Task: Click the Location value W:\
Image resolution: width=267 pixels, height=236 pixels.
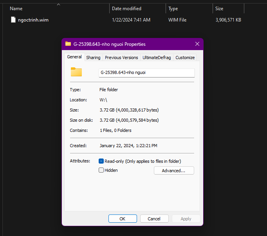Action: coord(103,100)
